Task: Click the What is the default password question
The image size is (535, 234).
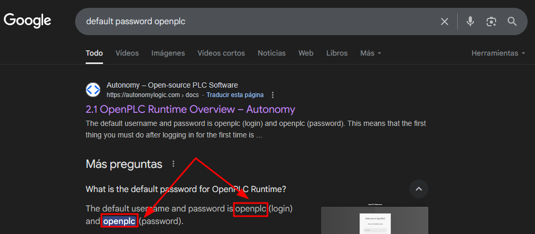Action: tap(186, 189)
